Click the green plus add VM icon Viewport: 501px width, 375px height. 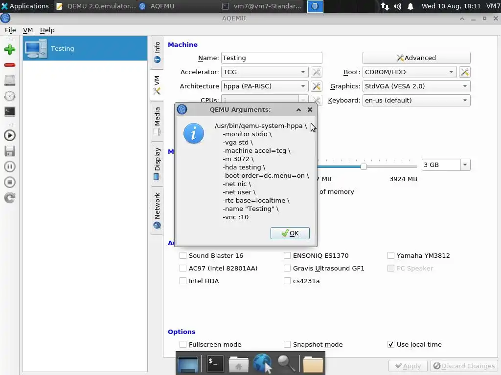(10, 49)
